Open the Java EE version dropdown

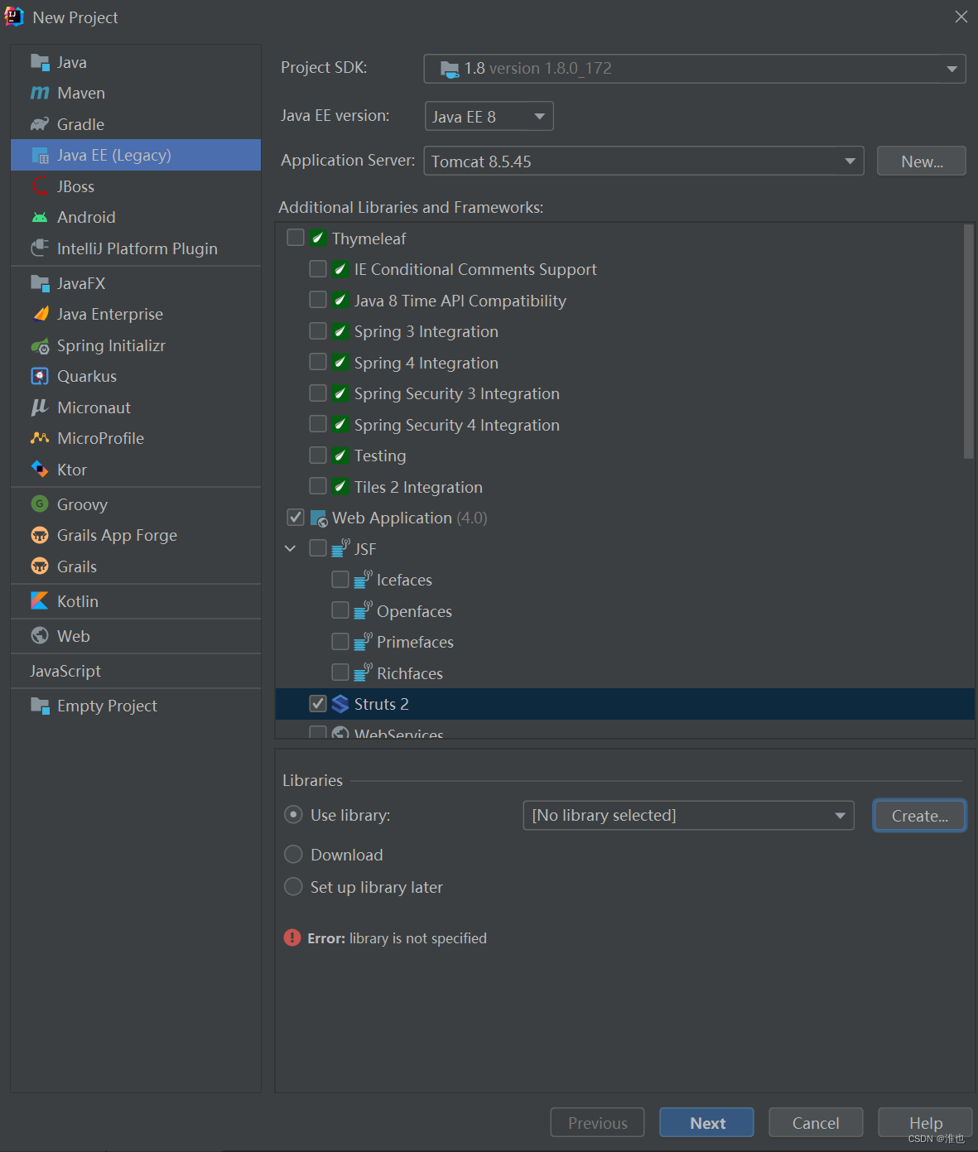[489, 116]
